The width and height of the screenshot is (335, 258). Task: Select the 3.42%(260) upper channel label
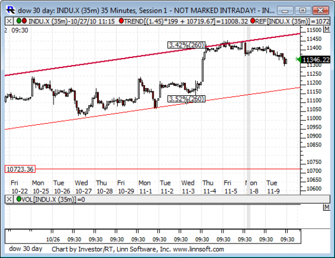click(x=186, y=45)
